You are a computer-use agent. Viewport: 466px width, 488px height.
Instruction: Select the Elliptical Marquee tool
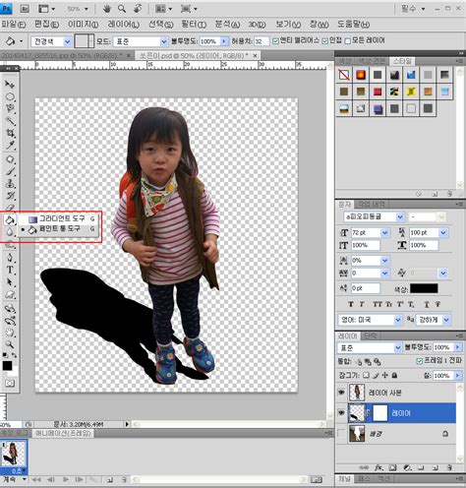coord(10,96)
